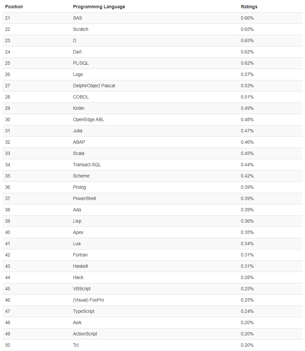Select the SAS language row
The width and height of the screenshot is (305, 351).
click(x=152, y=18)
